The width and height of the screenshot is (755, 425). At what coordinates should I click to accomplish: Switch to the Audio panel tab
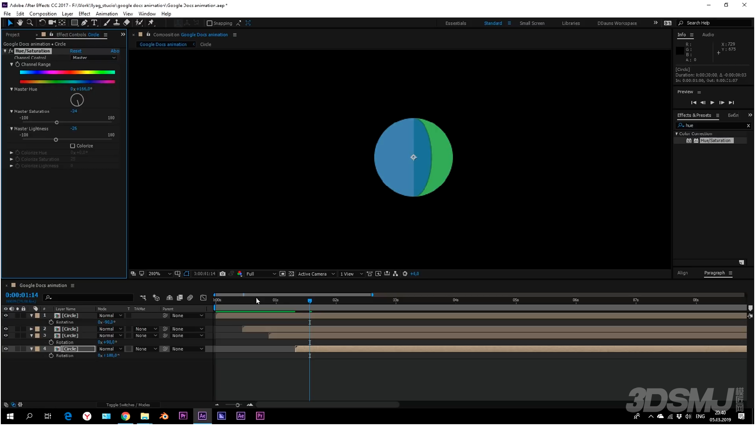coord(708,35)
